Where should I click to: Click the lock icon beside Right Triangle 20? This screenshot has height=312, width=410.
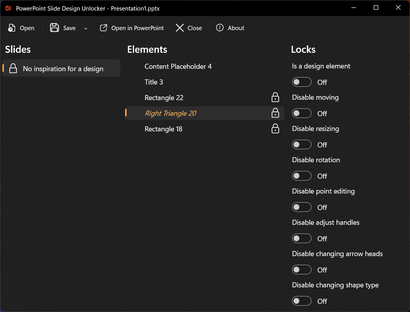[275, 113]
